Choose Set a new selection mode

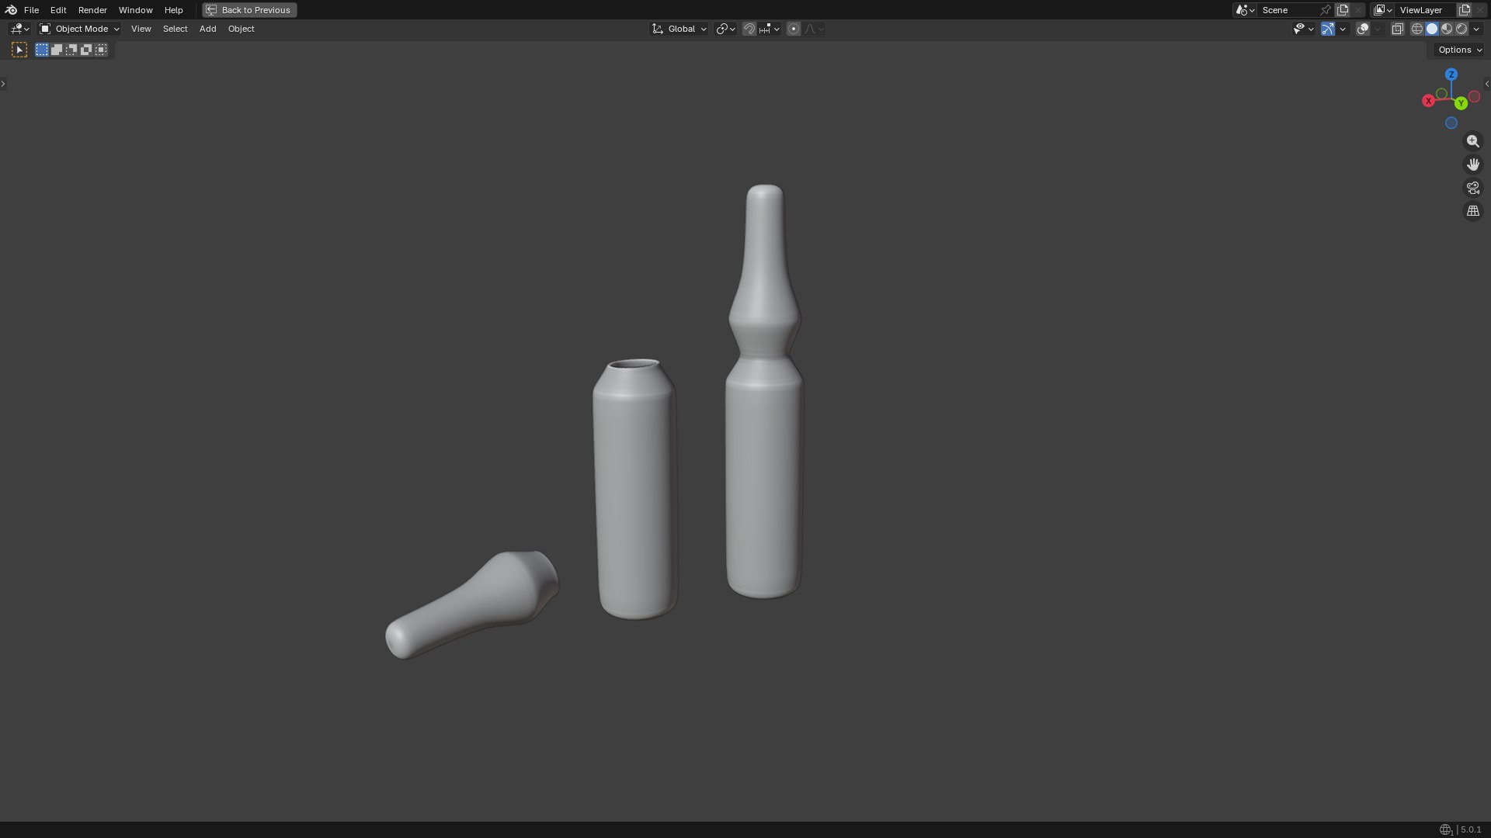[x=42, y=50]
